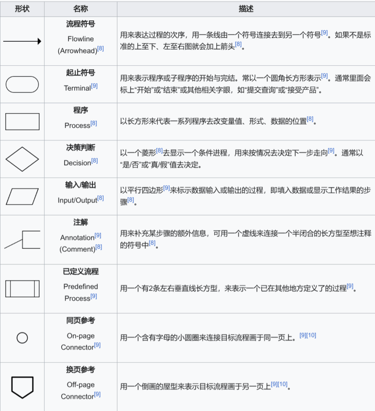Click the 描述 column header
Image resolution: width=375 pixels, height=411 pixels.
coord(246,9)
